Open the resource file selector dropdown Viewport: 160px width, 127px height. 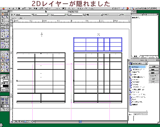coord(138,63)
